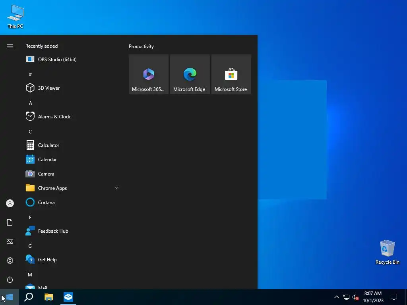Click the network icon in system tray
407x305 pixels.
346,297
